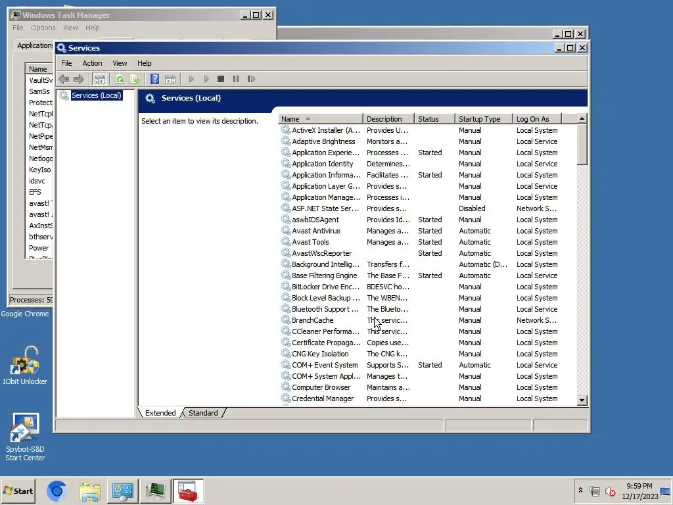Click the red toolbox Services taskbar icon

click(x=188, y=491)
